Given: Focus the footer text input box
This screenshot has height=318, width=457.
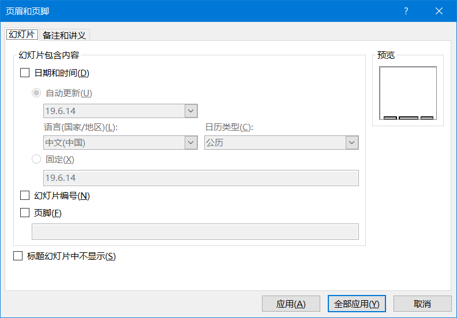Looking at the screenshot, I should [x=195, y=232].
